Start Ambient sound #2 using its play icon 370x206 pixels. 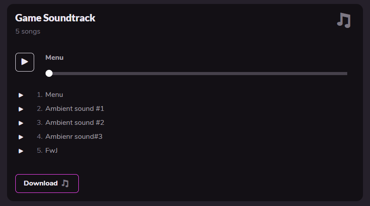[21, 123]
